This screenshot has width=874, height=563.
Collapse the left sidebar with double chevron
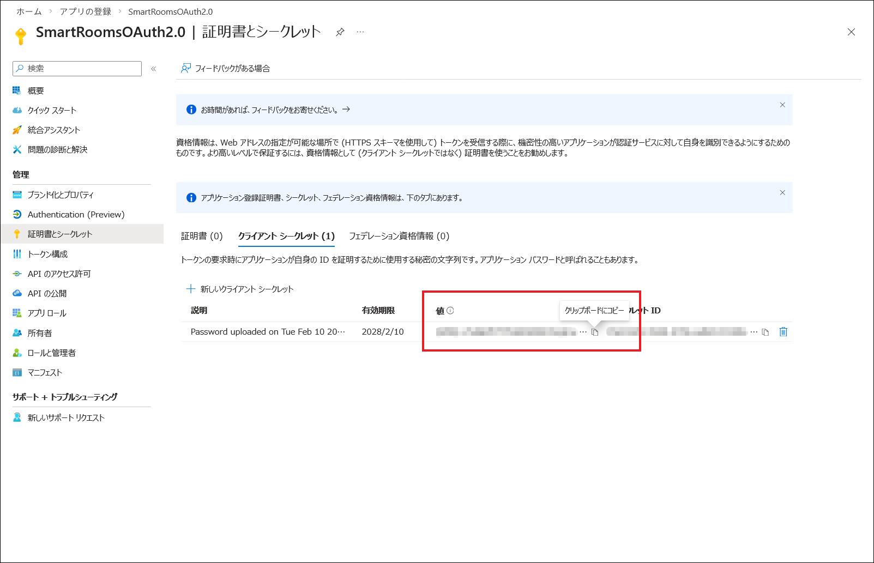[154, 69]
